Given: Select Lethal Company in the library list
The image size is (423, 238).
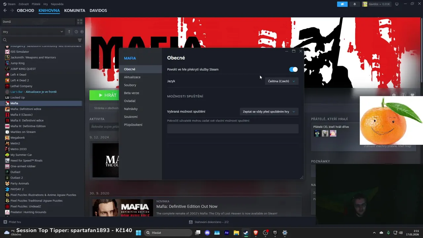Looking at the screenshot, I should pos(21,86).
